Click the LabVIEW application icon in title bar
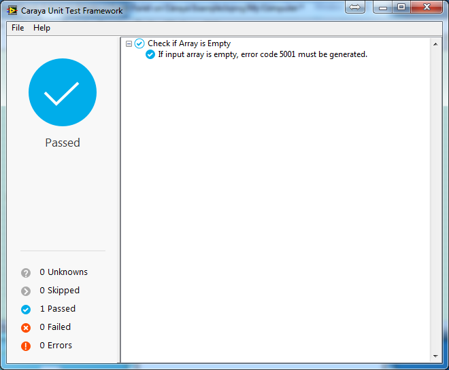The image size is (449, 370). pos(12,11)
